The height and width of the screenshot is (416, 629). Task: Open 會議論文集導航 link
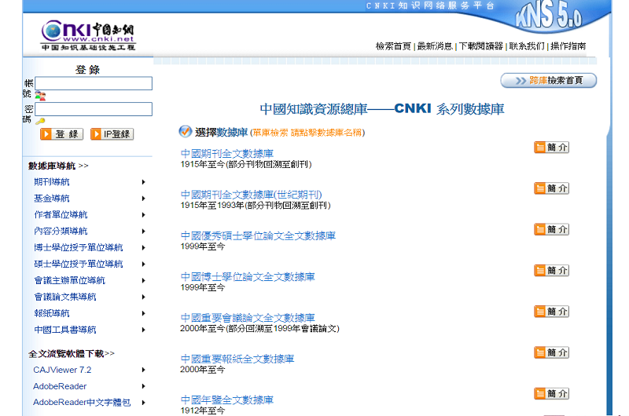coord(65,297)
